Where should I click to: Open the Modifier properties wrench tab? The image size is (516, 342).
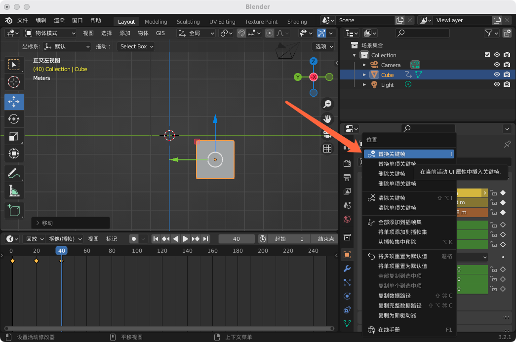click(347, 268)
